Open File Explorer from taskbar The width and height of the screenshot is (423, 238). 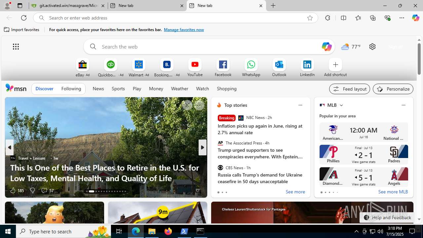pos(152,231)
